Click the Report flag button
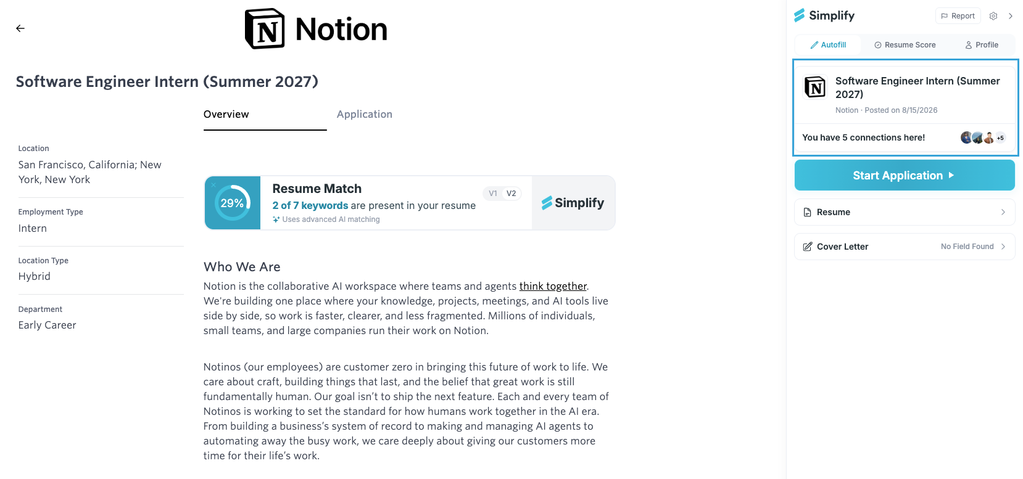The image size is (1023, 479). pos(958,16)
